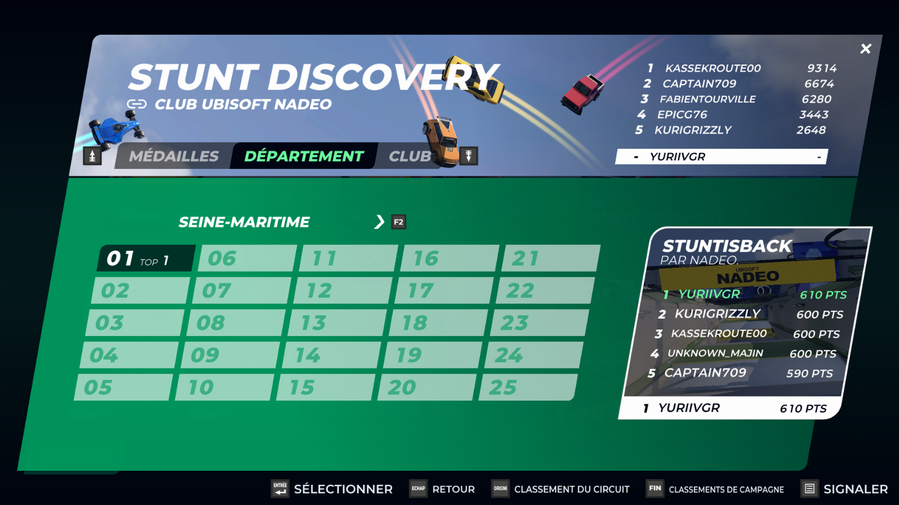Switch to the Médailles tab

[x=174, y=157]
